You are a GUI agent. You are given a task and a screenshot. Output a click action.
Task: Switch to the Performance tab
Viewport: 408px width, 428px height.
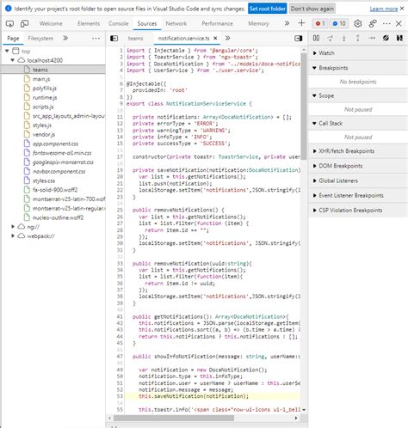[x=217, y=23]
